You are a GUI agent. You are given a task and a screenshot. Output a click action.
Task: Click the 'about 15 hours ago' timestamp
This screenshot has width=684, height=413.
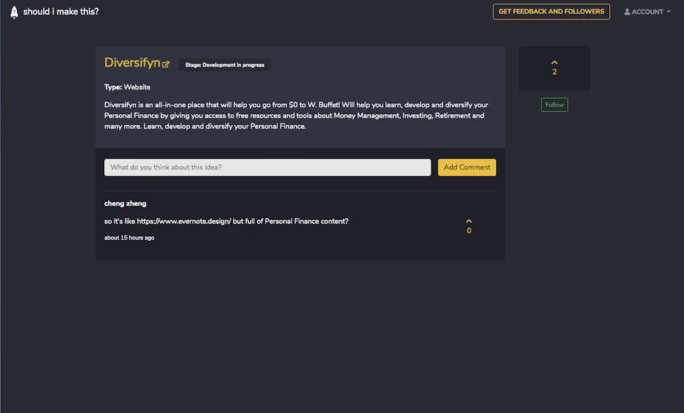tap(129, 237)
